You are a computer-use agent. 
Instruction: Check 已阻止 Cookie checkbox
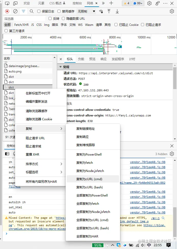tap(116, 25)
